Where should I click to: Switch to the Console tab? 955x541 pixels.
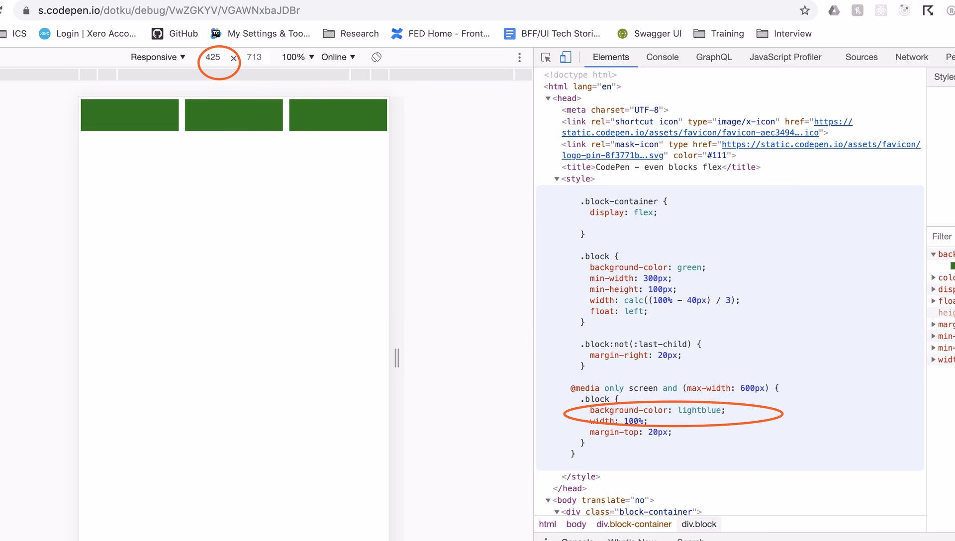(662, 57)
